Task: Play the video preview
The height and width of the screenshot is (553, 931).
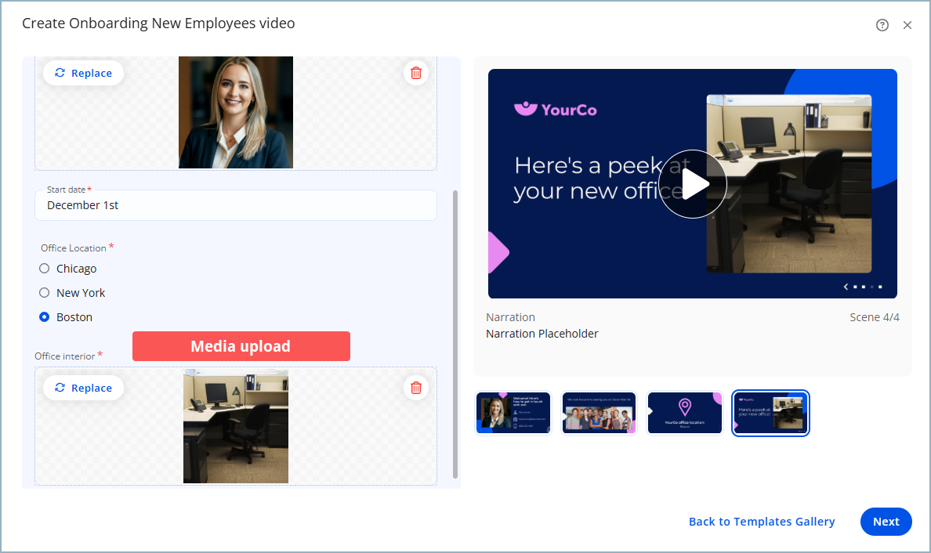Action: coord(692,184)
